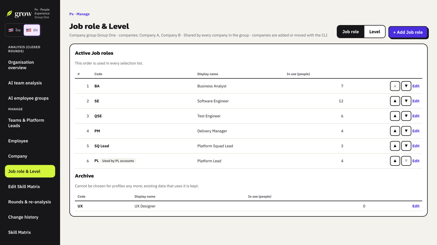
Task: Open the Px breadcrumb link
Action: click(71, 14)
